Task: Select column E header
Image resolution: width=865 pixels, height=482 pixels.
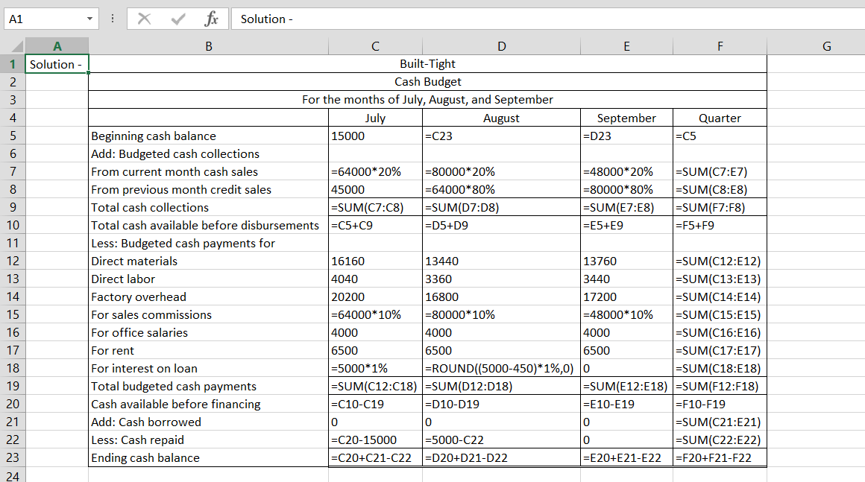Action: click(x=626, y=46)
